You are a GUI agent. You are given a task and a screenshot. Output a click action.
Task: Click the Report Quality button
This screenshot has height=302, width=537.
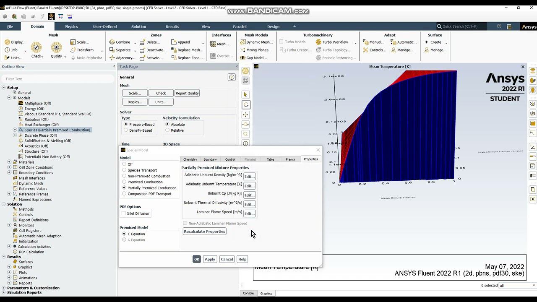pos(187,93)
